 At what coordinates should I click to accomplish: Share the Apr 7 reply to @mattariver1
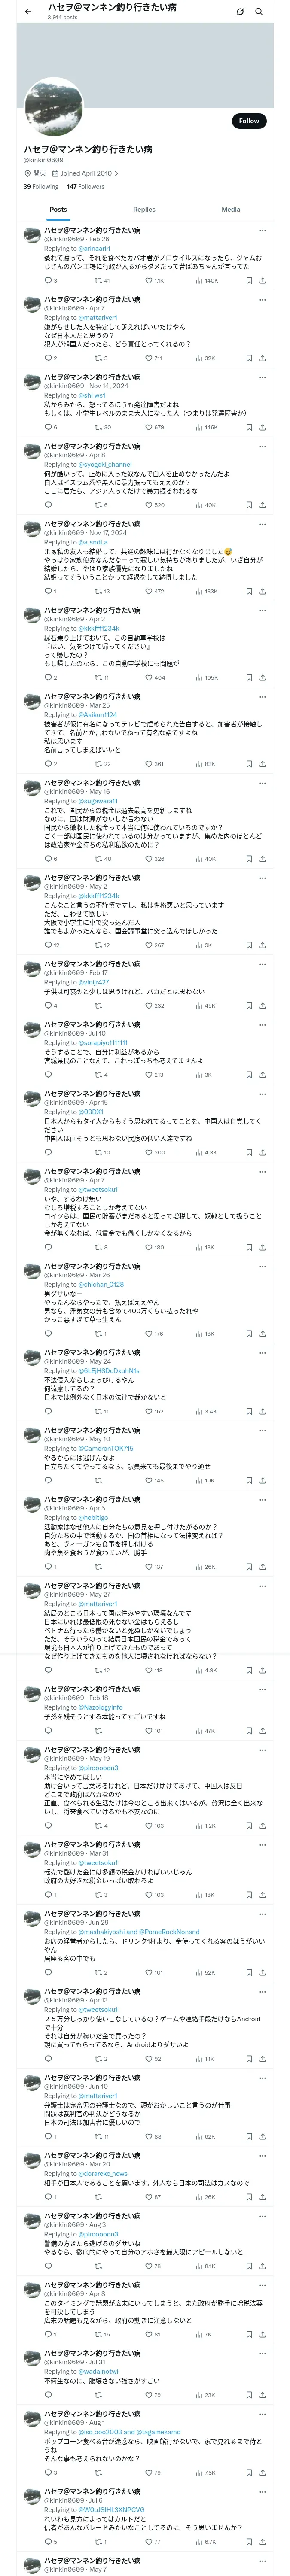coord(263,358)
